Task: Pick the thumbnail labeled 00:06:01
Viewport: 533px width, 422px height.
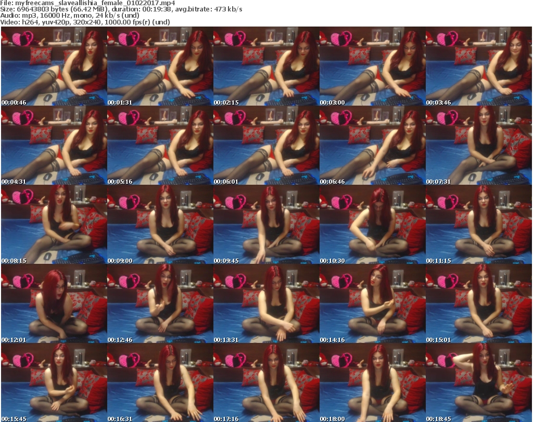Action: [266, 145]
